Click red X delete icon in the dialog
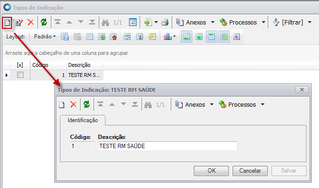Image resolution: width=319 pixels, height=188 pixels. 73,104
